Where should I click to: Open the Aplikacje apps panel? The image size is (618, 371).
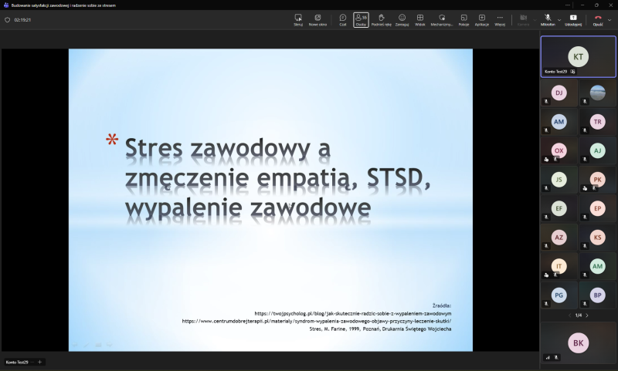pos(482,19)
